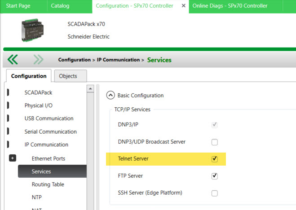
Task: Expand the USB Communication node marker
Action: 8,118
